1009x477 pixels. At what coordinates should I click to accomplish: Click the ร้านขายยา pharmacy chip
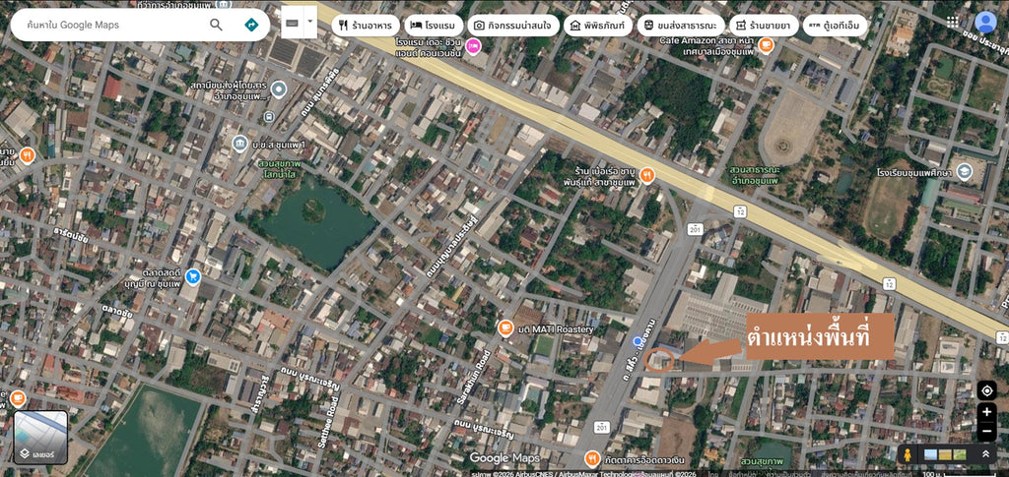(x=764, y=26)
